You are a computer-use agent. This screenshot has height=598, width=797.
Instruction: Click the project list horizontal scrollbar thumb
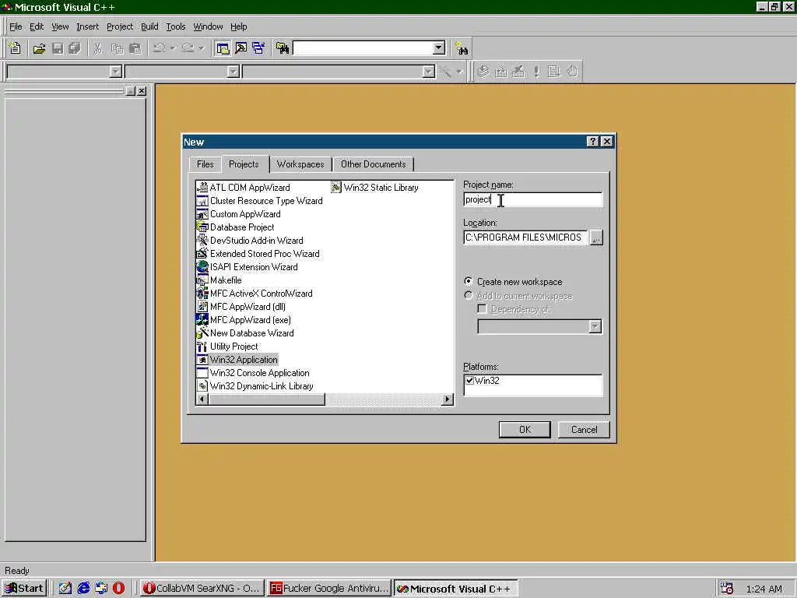pos(267,399)
